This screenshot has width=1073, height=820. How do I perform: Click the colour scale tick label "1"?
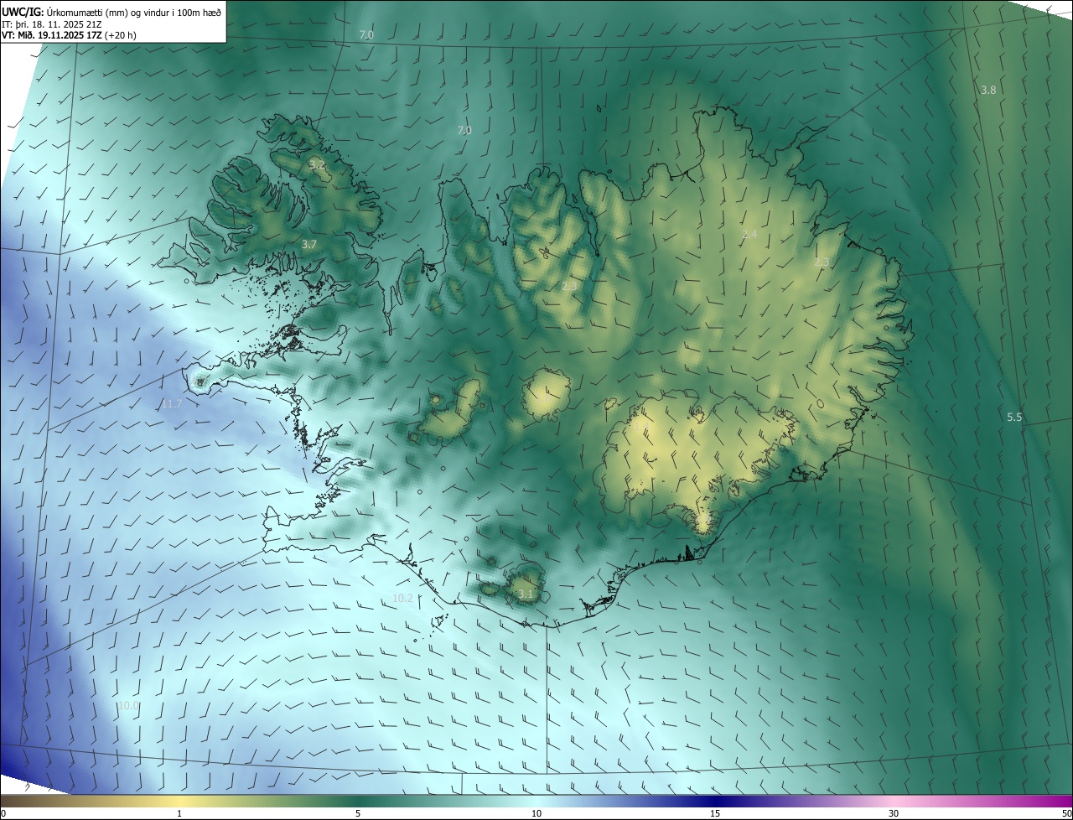179,813
